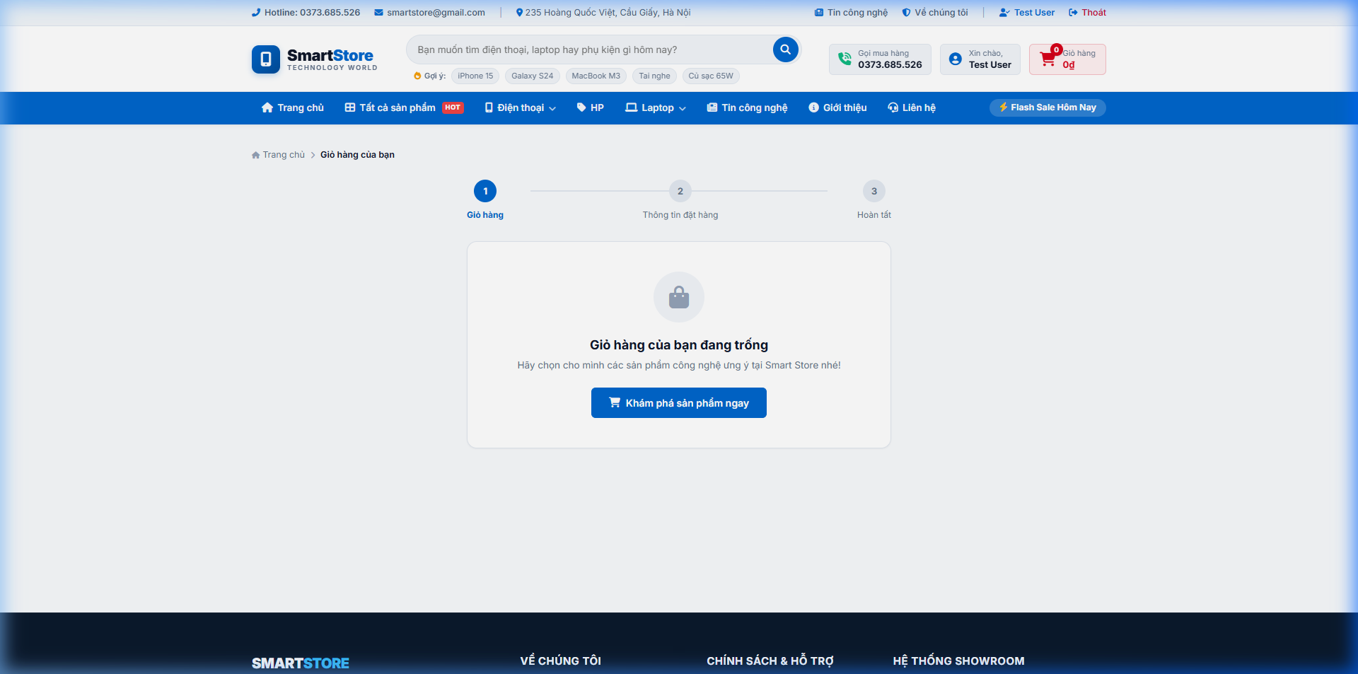The height and width of the screenshot is (674, 1358).
Task: Click the email envelope icon
Action: (x=378, y=13)
